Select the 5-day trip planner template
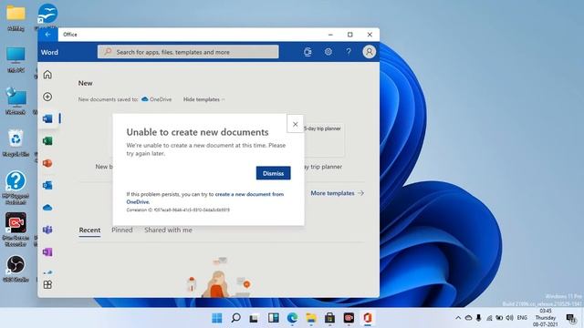Viewport: 584px width, 328px height. [x=324, y=140]
